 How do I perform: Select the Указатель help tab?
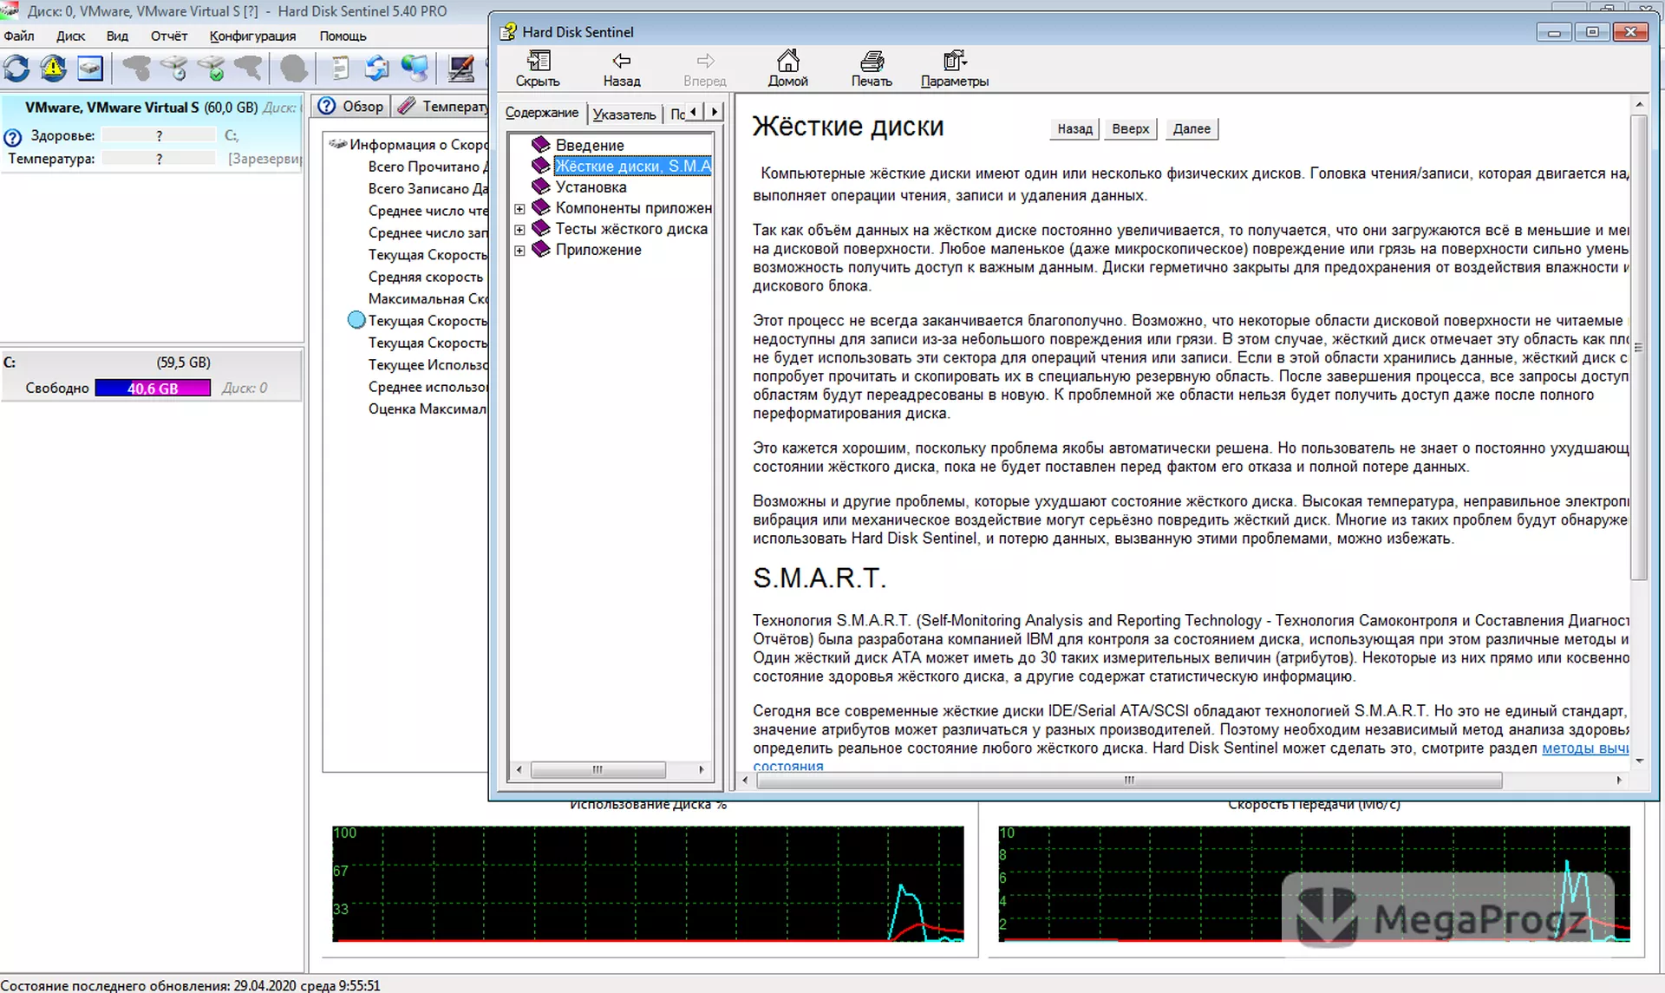click(x=624, y=114)
